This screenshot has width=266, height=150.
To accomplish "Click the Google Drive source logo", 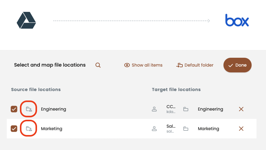I will pos(26,20).
